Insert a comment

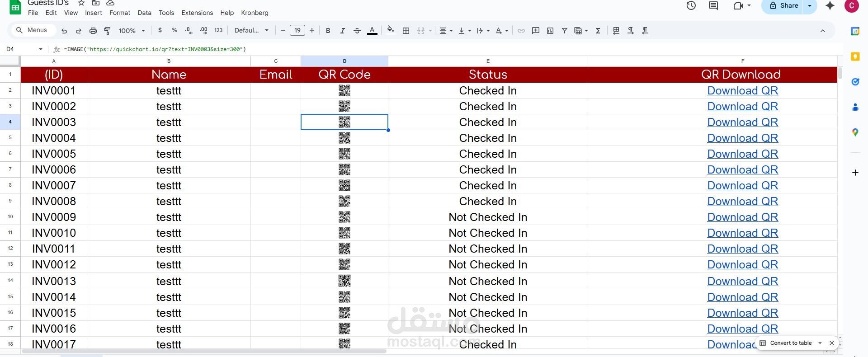click(x=536, y=30)
